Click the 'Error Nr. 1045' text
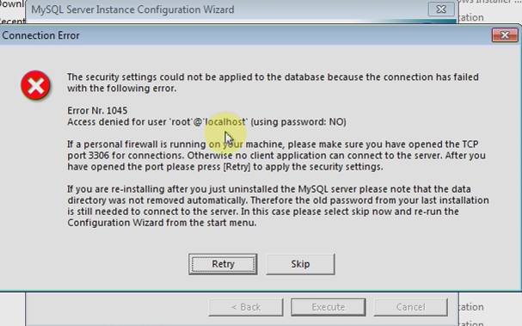This screenshot has width=522, height=326. [97, 111]
